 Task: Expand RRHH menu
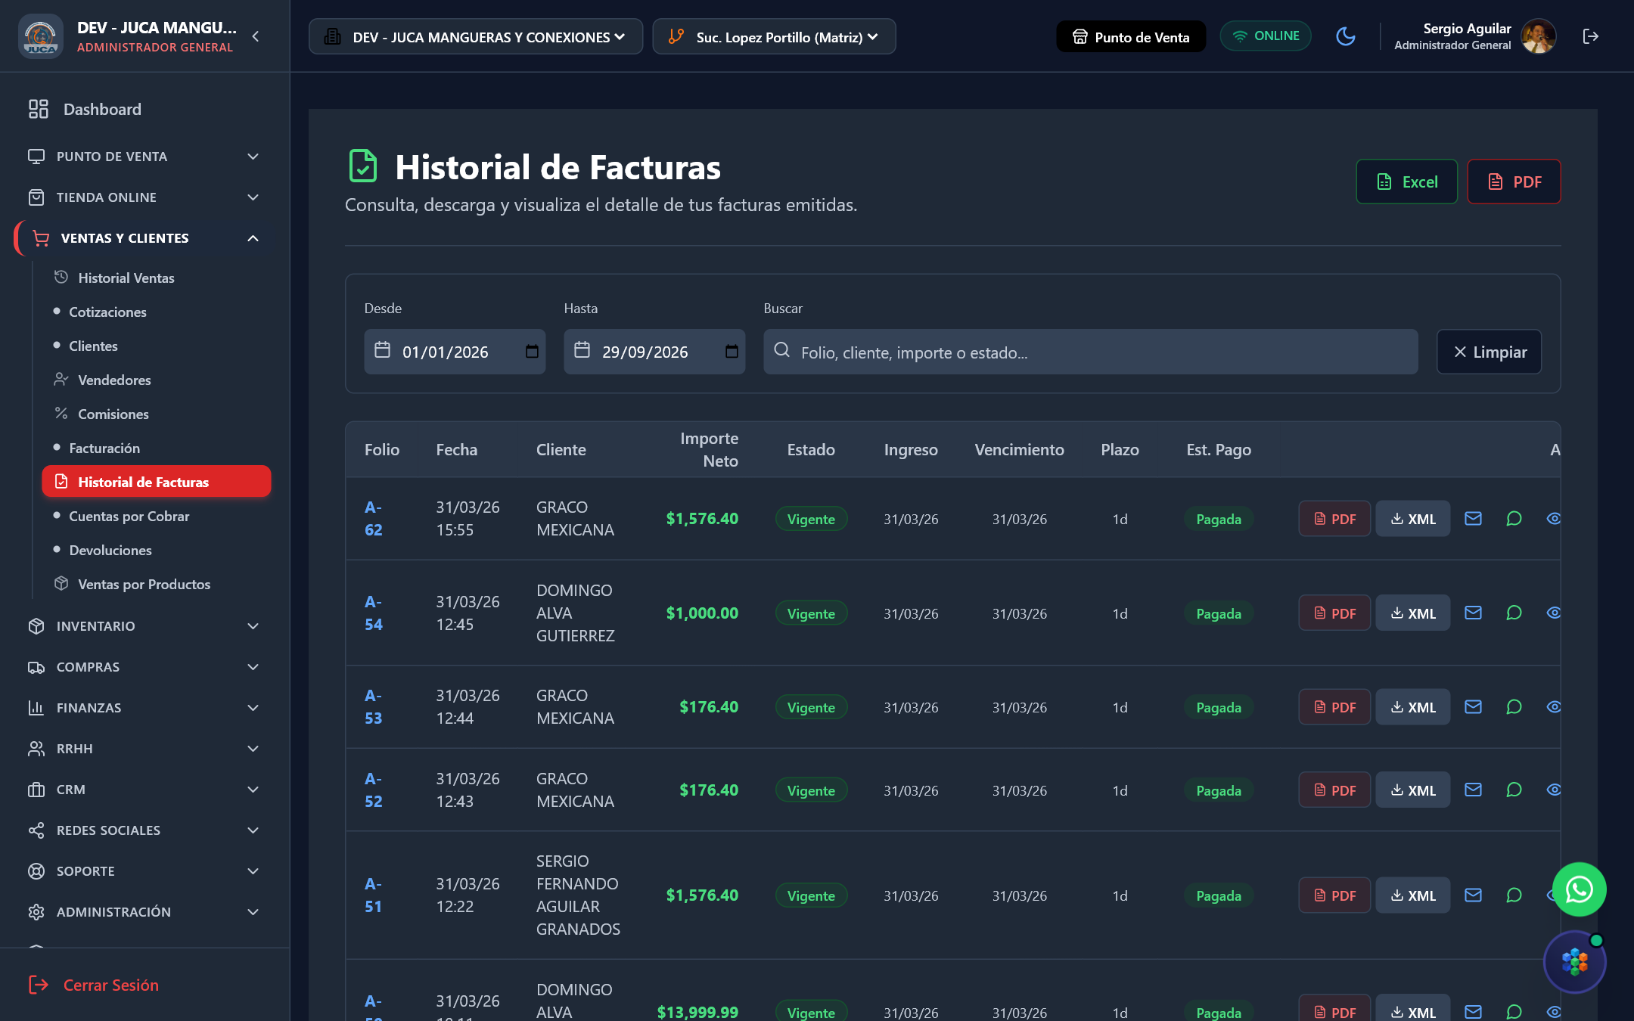[x=144, y=749]
